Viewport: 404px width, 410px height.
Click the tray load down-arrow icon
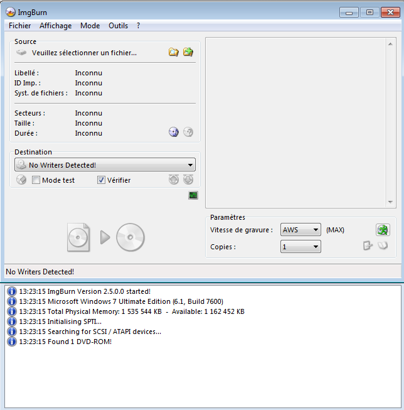pyautogui.click(x=188, y=180)
